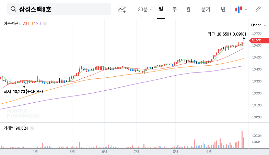
Task: Select the 일 daily tab
Action: click(161, 9)
